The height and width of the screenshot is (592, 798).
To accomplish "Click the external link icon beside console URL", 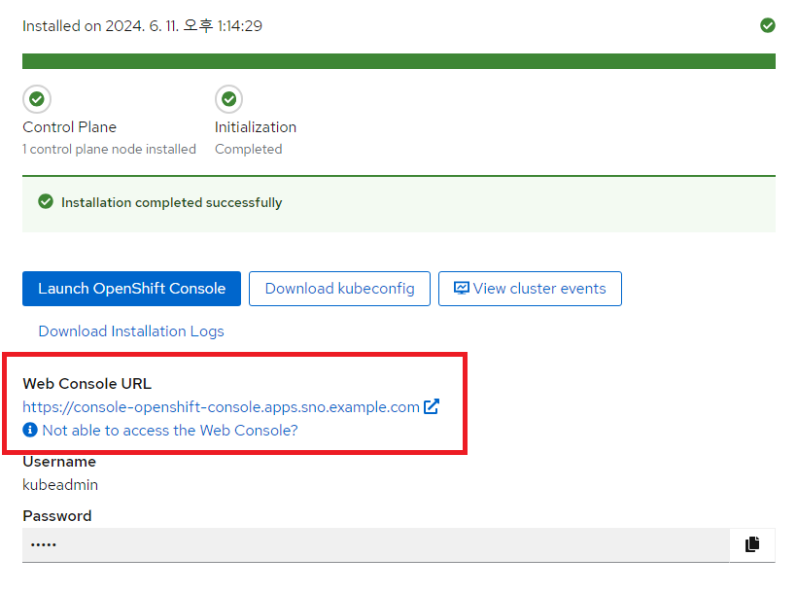I will (x=431, y=406).
